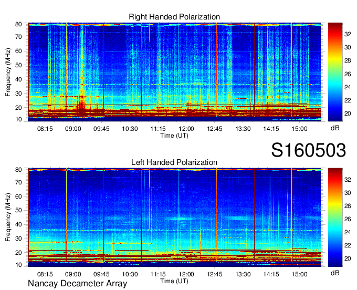
Task: Click the right-handed spectrogram plot area
Action: pos(174,72)
